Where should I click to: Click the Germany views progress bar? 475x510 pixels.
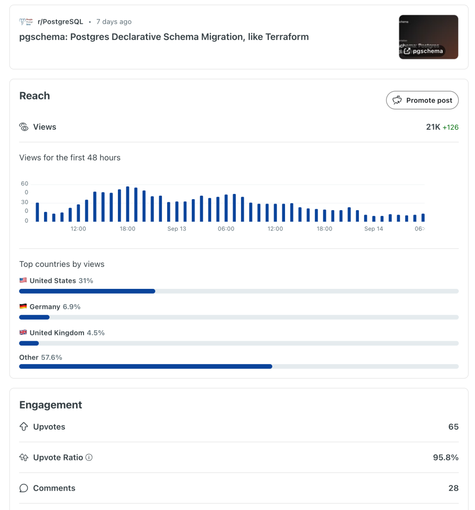239,317
